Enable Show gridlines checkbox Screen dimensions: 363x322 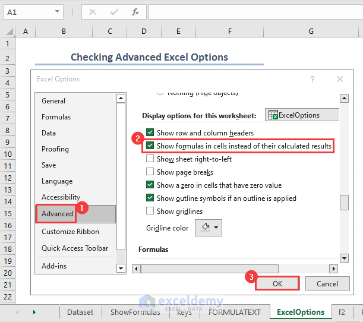150,211
